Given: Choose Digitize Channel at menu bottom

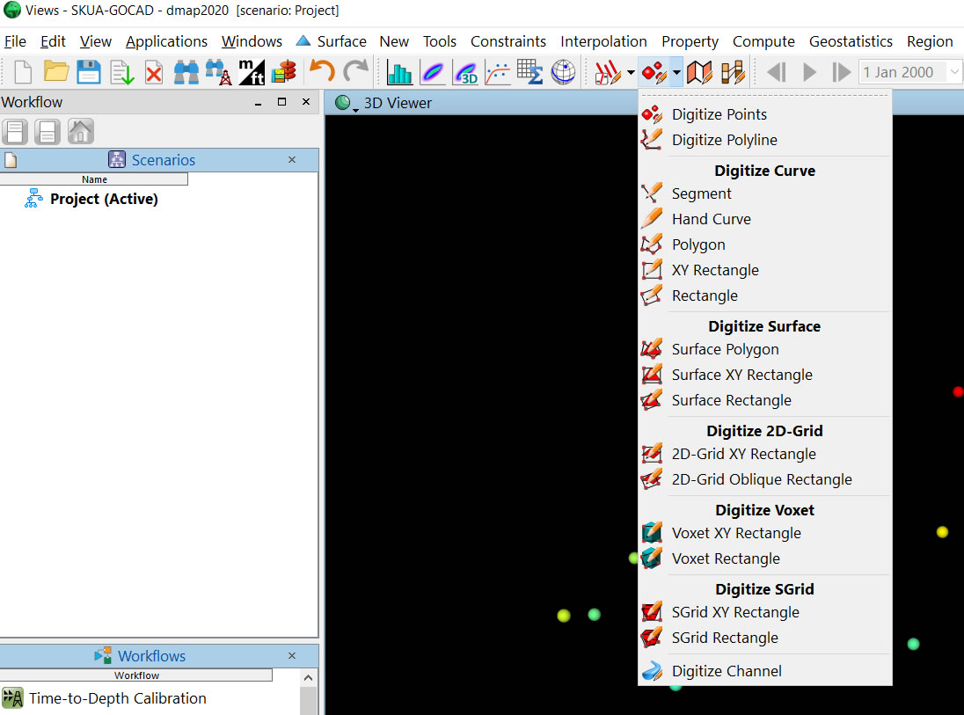Looking at the screenshot, I should pyautogui.click(x=726, y=671).
